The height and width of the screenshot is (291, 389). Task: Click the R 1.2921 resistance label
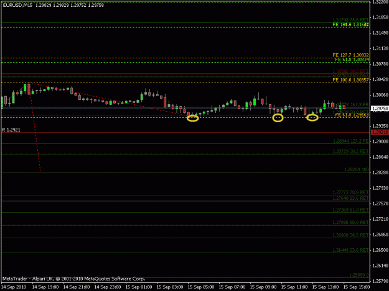pyautogui.click(x=11, y=130)
